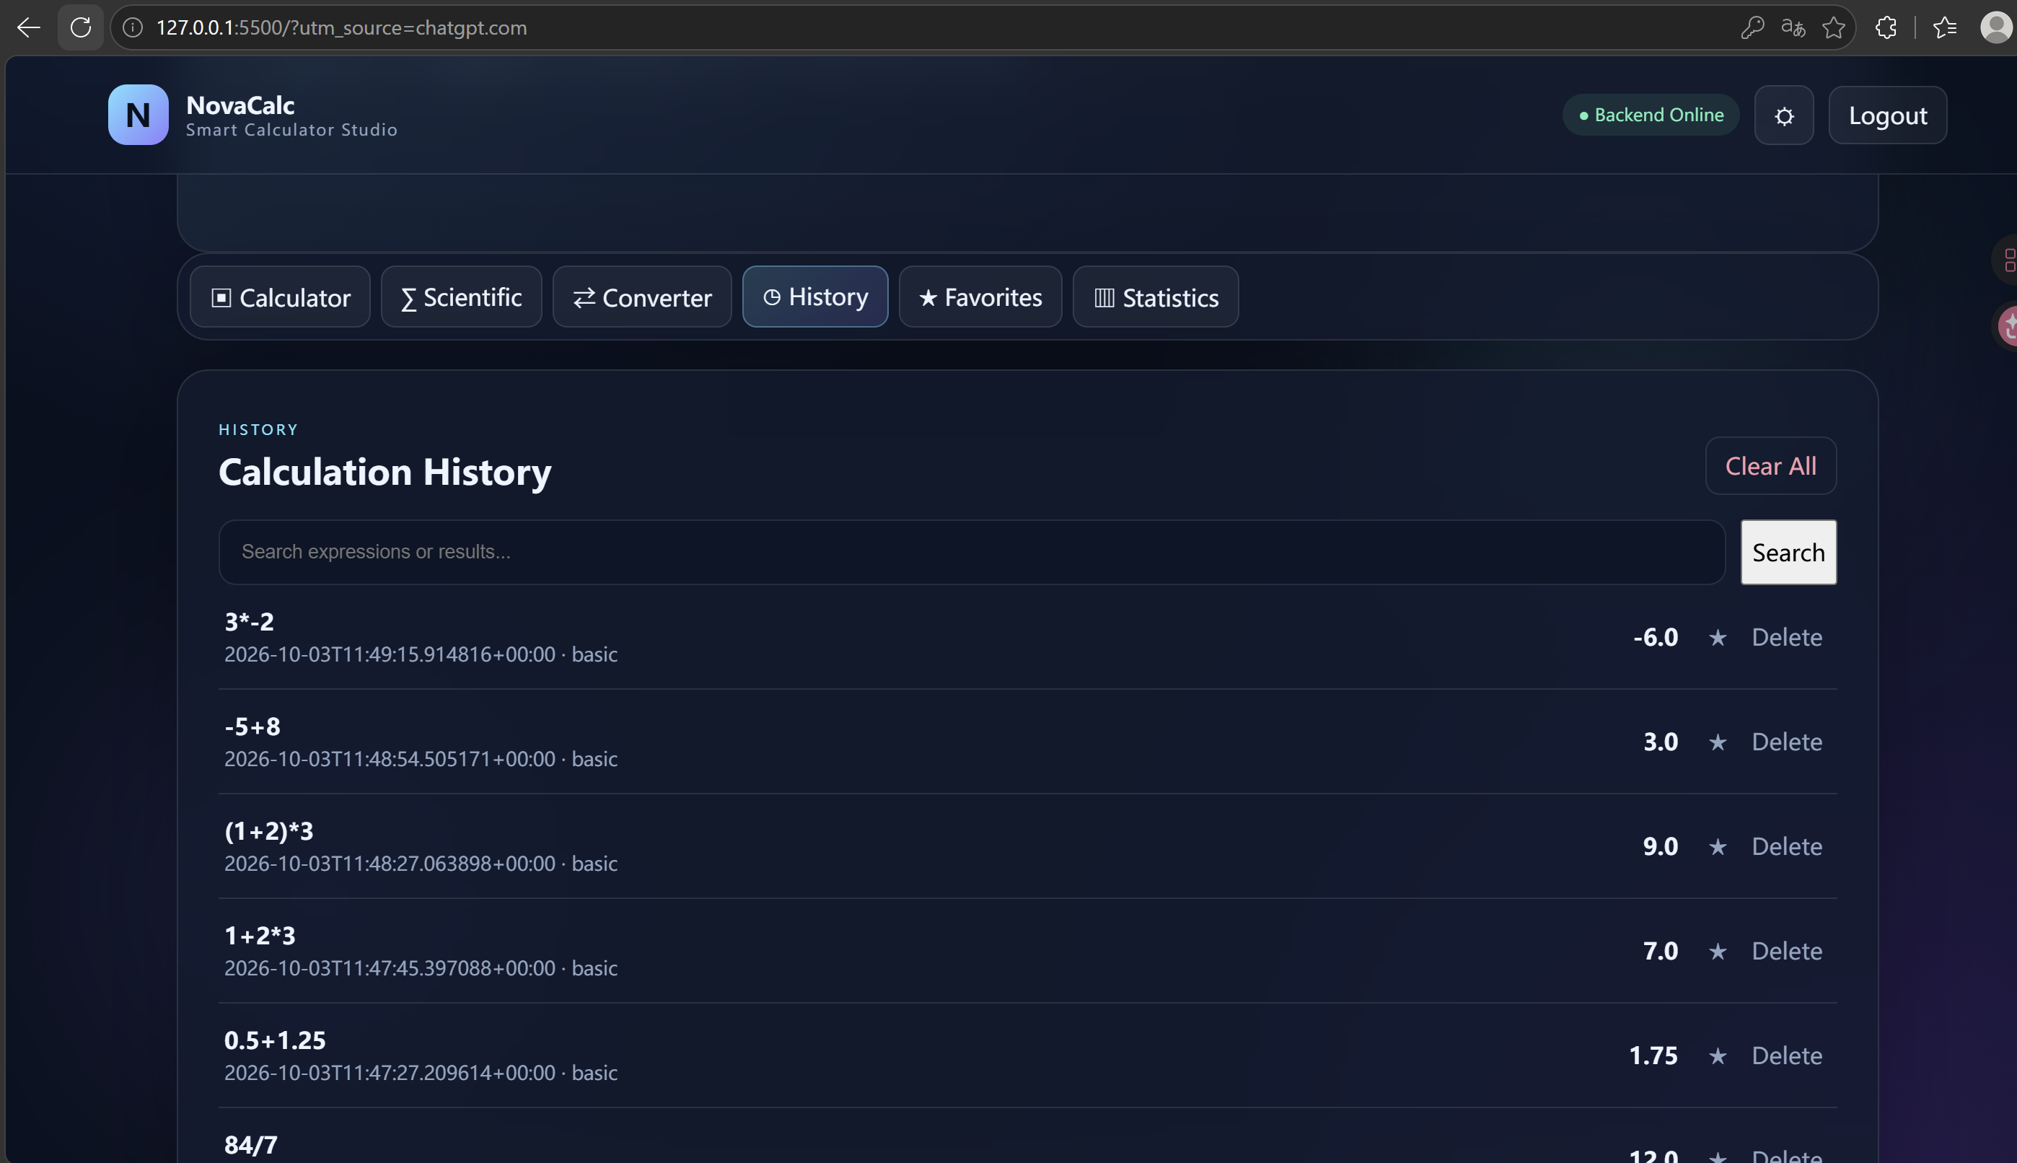
Task: Bookmark this page with the star icon
Action: tap(1834, 28)
